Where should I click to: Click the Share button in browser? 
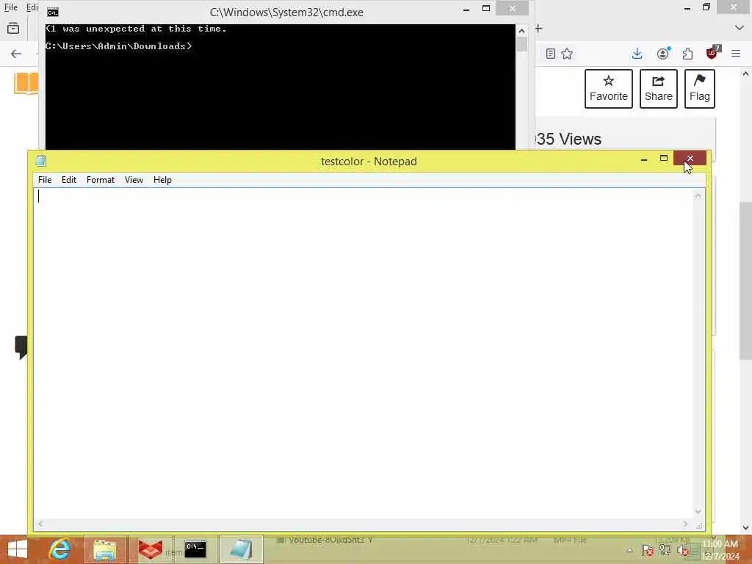[x=659, y=89]
